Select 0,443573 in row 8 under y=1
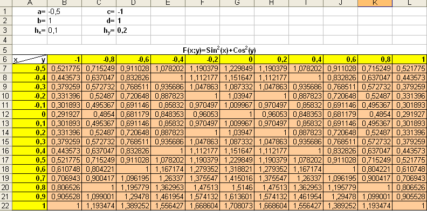 [410, 78]
